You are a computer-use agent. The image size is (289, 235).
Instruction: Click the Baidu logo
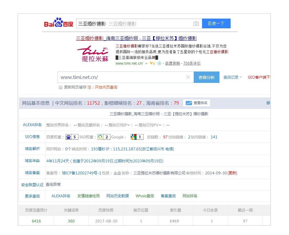point(59,23)
